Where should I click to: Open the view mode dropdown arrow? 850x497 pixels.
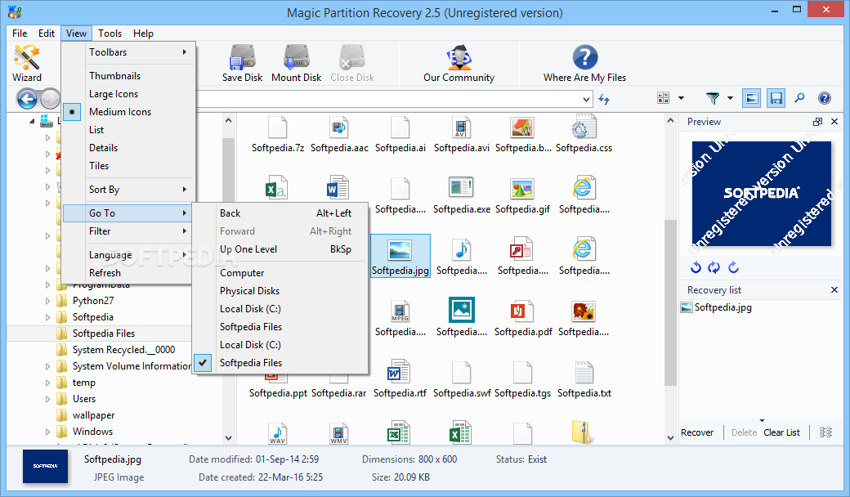[681, 98]
